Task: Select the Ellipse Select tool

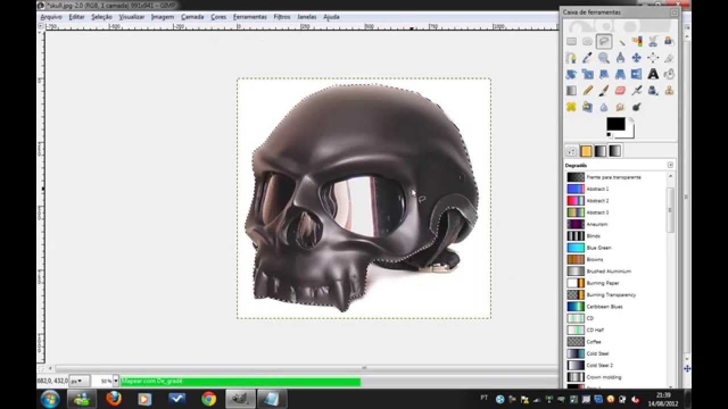Action: (588, 41)
